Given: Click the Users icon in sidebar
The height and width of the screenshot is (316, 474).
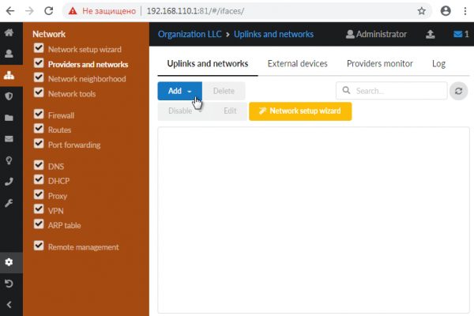Looking at the screenshot, I should tap(9, 55).
